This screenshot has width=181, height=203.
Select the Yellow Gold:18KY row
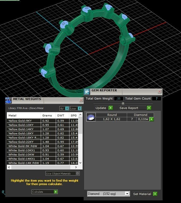(x=42, y=133)
